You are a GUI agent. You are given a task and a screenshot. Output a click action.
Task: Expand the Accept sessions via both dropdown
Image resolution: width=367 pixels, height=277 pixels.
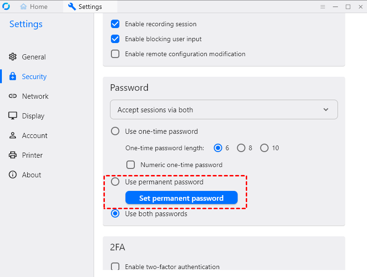(x=224, y=110)
